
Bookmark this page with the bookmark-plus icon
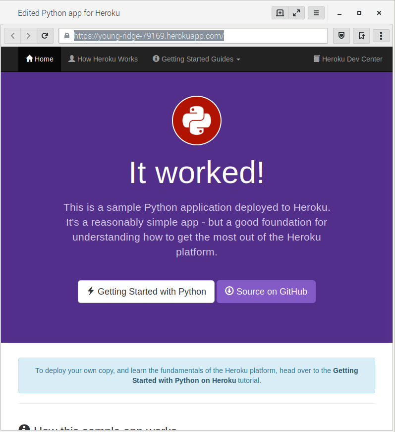[361, 36]
